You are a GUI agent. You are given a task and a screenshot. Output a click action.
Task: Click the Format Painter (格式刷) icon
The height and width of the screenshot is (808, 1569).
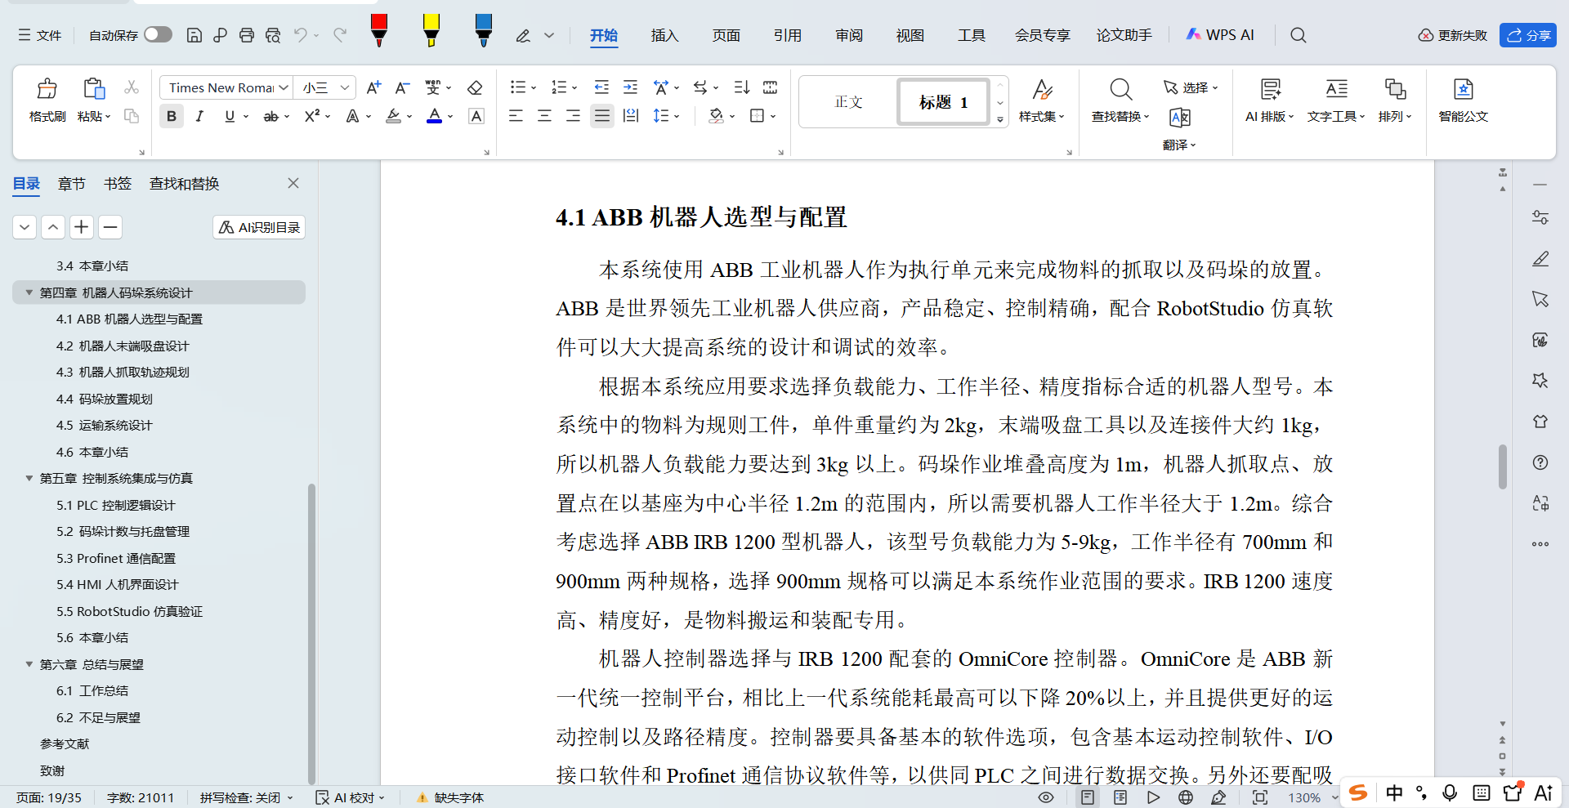(47, 88)
